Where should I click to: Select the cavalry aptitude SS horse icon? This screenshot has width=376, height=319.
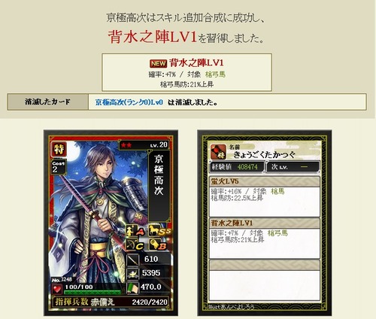pos(159,230)
